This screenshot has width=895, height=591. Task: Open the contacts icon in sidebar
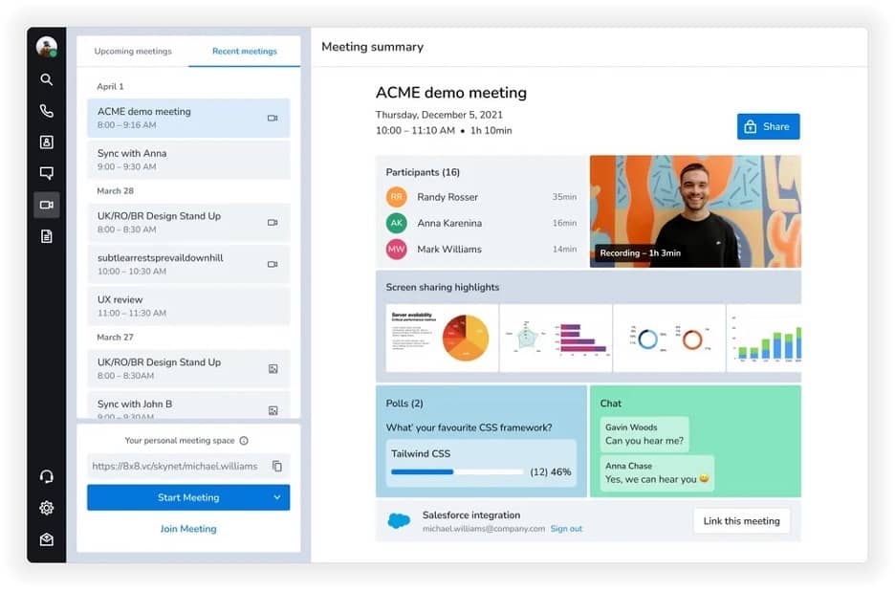click(x=46, y=142)
